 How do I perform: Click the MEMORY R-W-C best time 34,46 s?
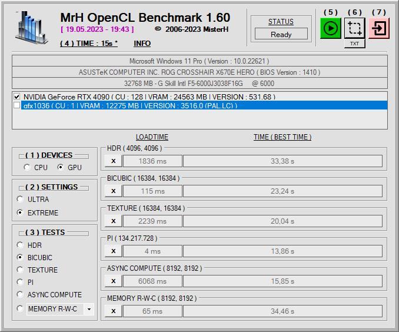(282, 311)
